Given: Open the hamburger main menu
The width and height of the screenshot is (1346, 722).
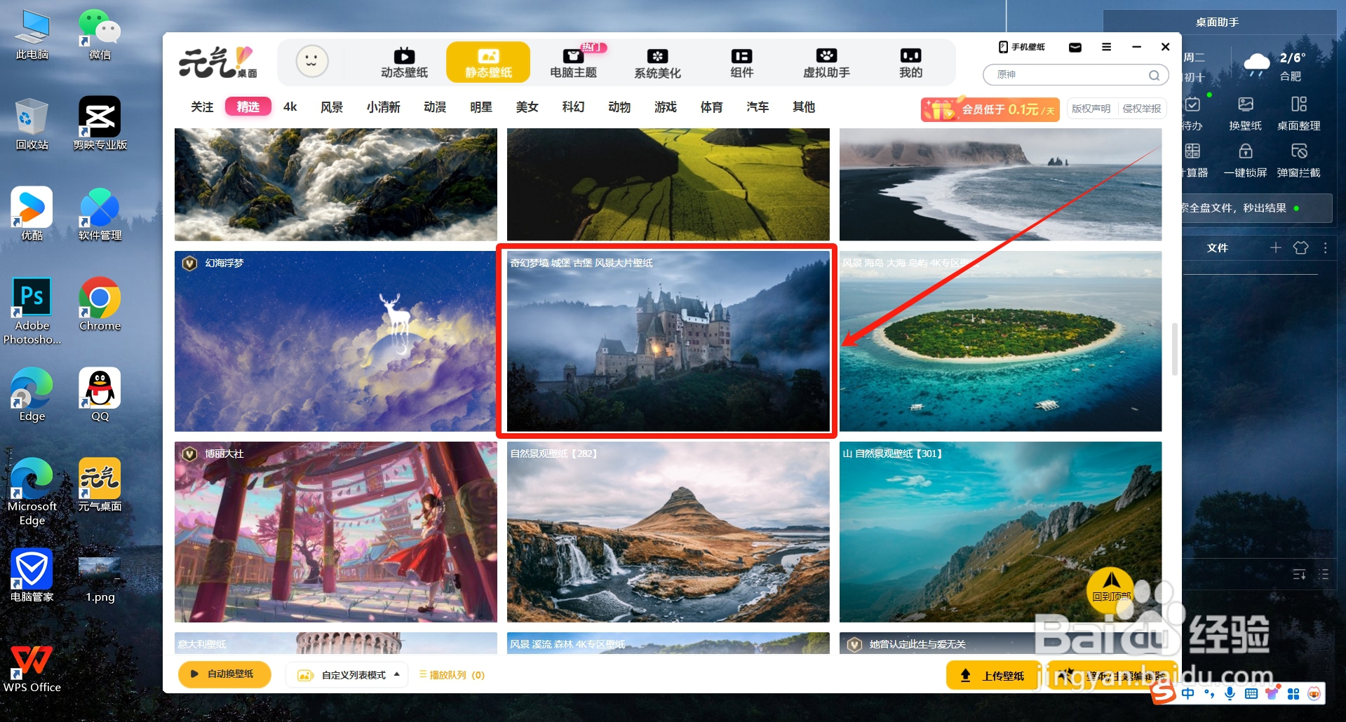Looking at the screenshot, I should click(1106, 47).
